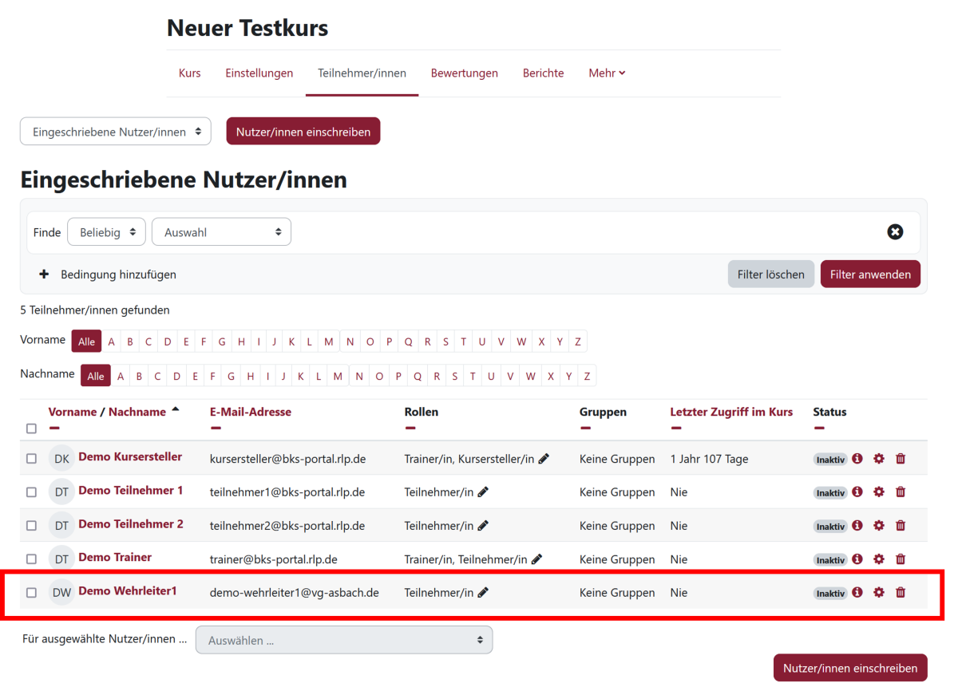Click the Filter anwenden button
Image resolution: width=958 pixels, height=687 pixels.
pyautogui.click(x=869, y=274)
